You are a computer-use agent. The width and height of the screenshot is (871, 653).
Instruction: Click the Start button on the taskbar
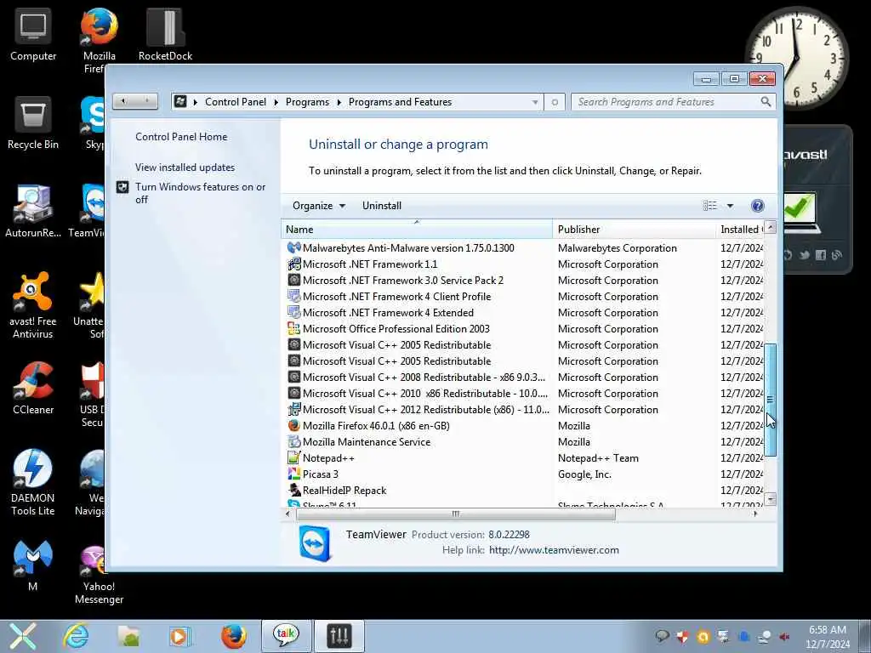22,636
